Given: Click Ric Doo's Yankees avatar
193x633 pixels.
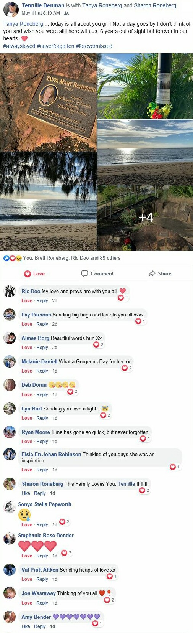Looking at the screenshot, I should [x=10, y=292].
